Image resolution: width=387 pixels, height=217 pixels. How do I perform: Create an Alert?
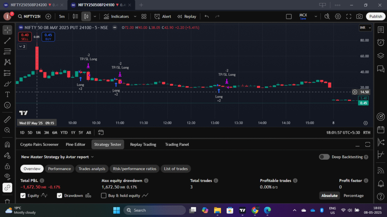click(163, 17)
